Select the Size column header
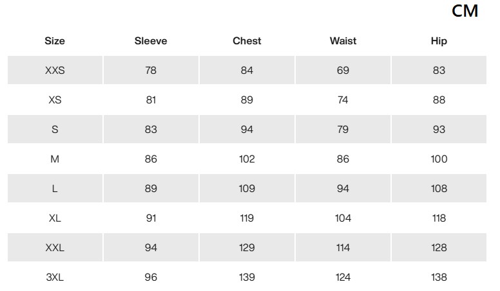The height and width of the screenshot is (291, 500). point(55,40)
